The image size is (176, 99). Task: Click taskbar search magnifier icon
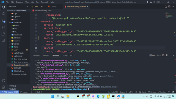(58, 96)
